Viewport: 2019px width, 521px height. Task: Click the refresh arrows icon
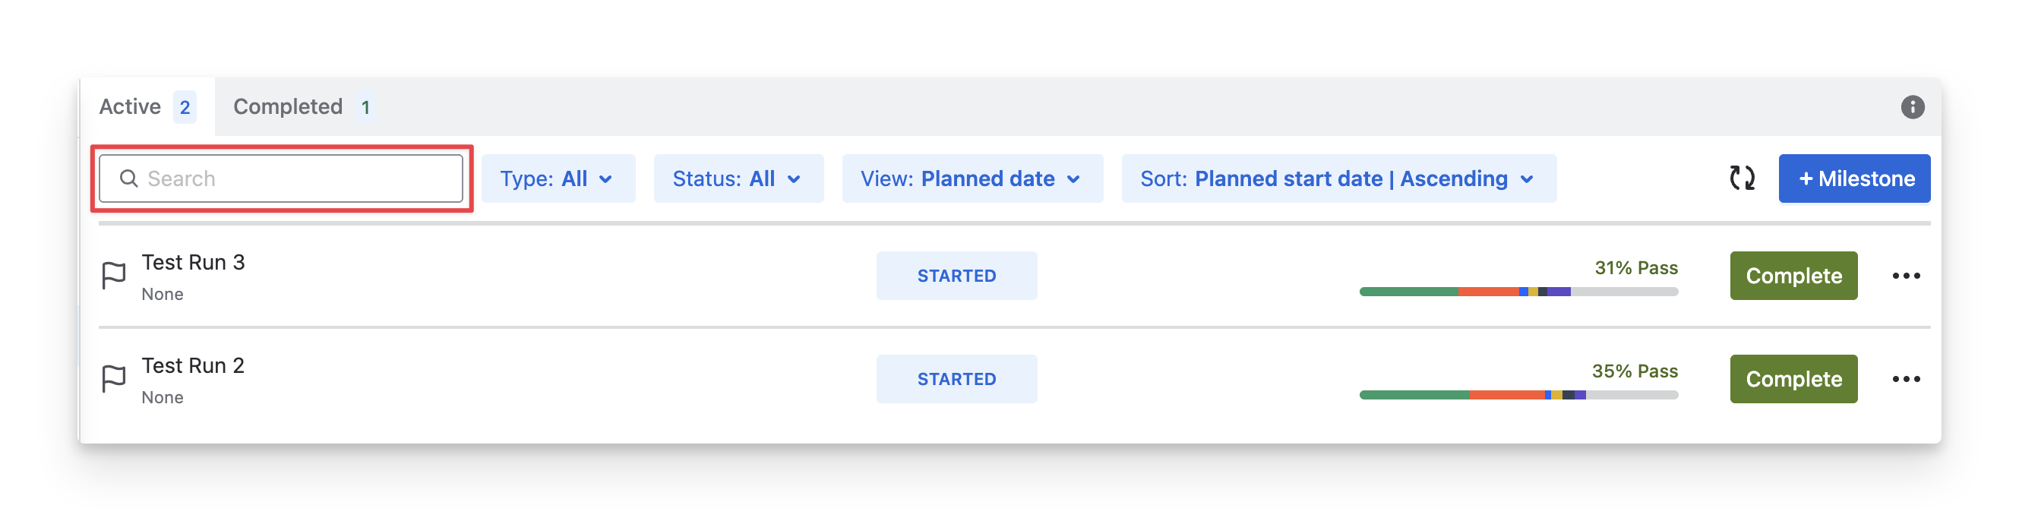(x=1742, y=178)
